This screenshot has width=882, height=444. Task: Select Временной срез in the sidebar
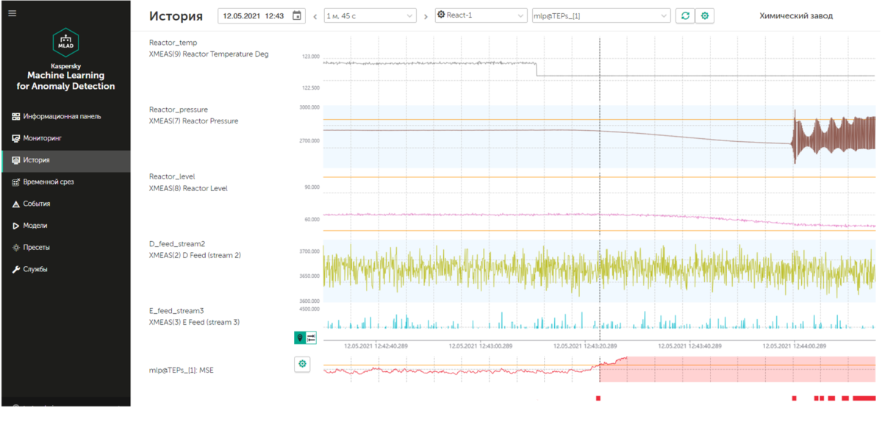pos(48,182)
